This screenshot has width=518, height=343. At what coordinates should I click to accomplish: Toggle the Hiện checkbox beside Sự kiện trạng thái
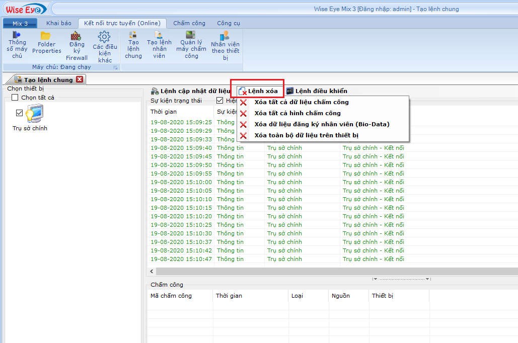pos(219,101)
